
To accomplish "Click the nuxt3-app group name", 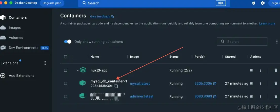I will pos(99,70).
